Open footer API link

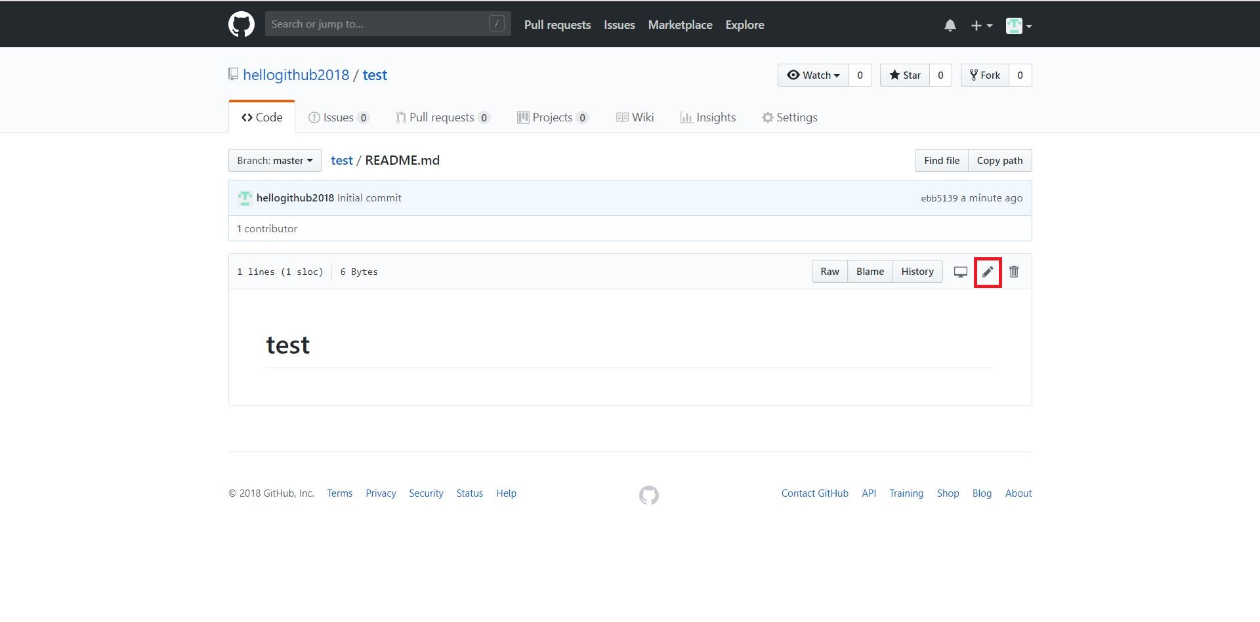tap(869, 493)
